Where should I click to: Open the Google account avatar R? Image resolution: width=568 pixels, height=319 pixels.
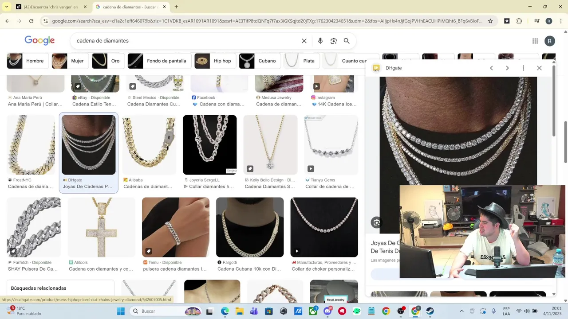point(550,41)
